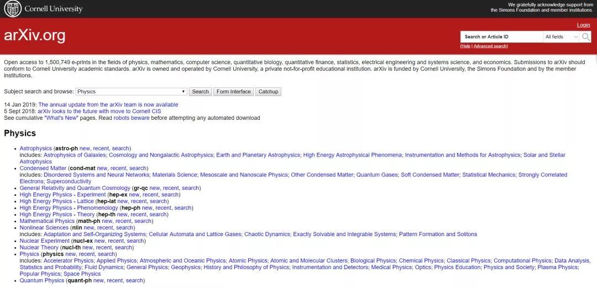Viewport: 597px width, 288px height.
Task: Open the Advanced search link
Action: (x=490, y=46)
